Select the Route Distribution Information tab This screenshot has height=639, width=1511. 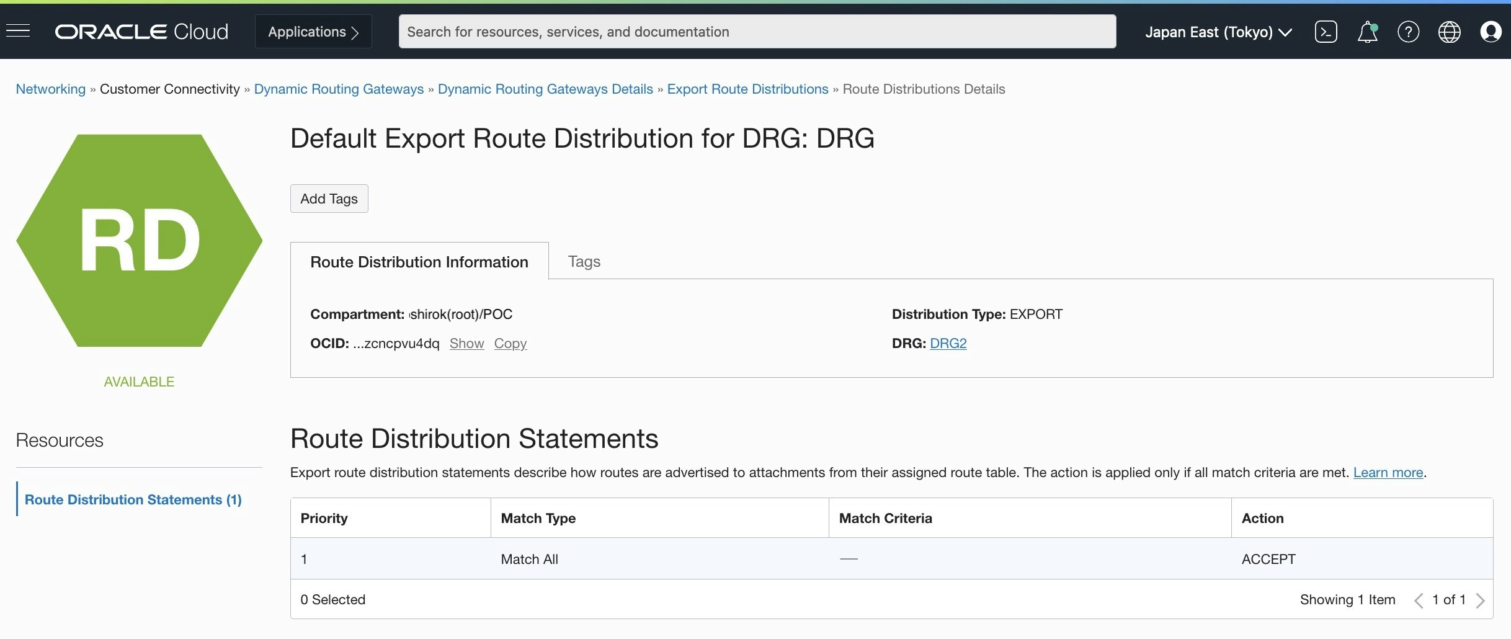point(419,262)
